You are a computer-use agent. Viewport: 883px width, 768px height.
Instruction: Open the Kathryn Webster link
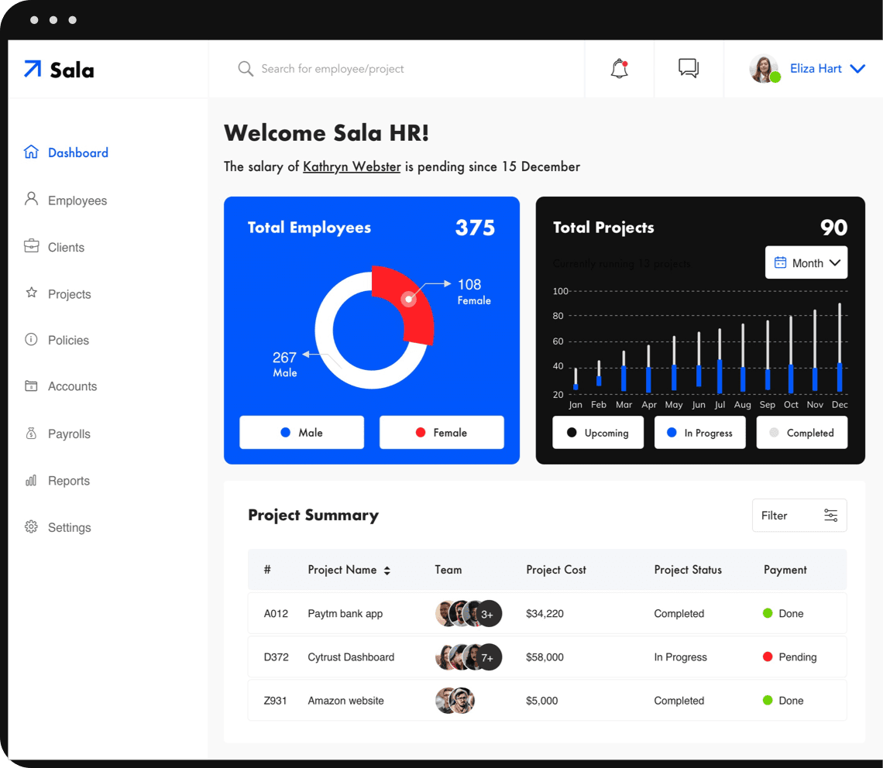pos(352,166)
